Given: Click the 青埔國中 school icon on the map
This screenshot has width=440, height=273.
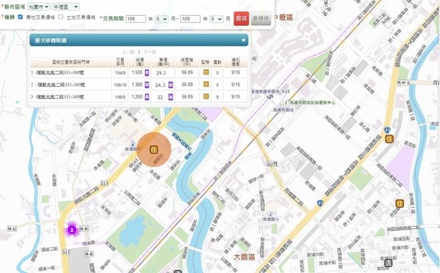Looking at the screenshot, I should [133, 144].
